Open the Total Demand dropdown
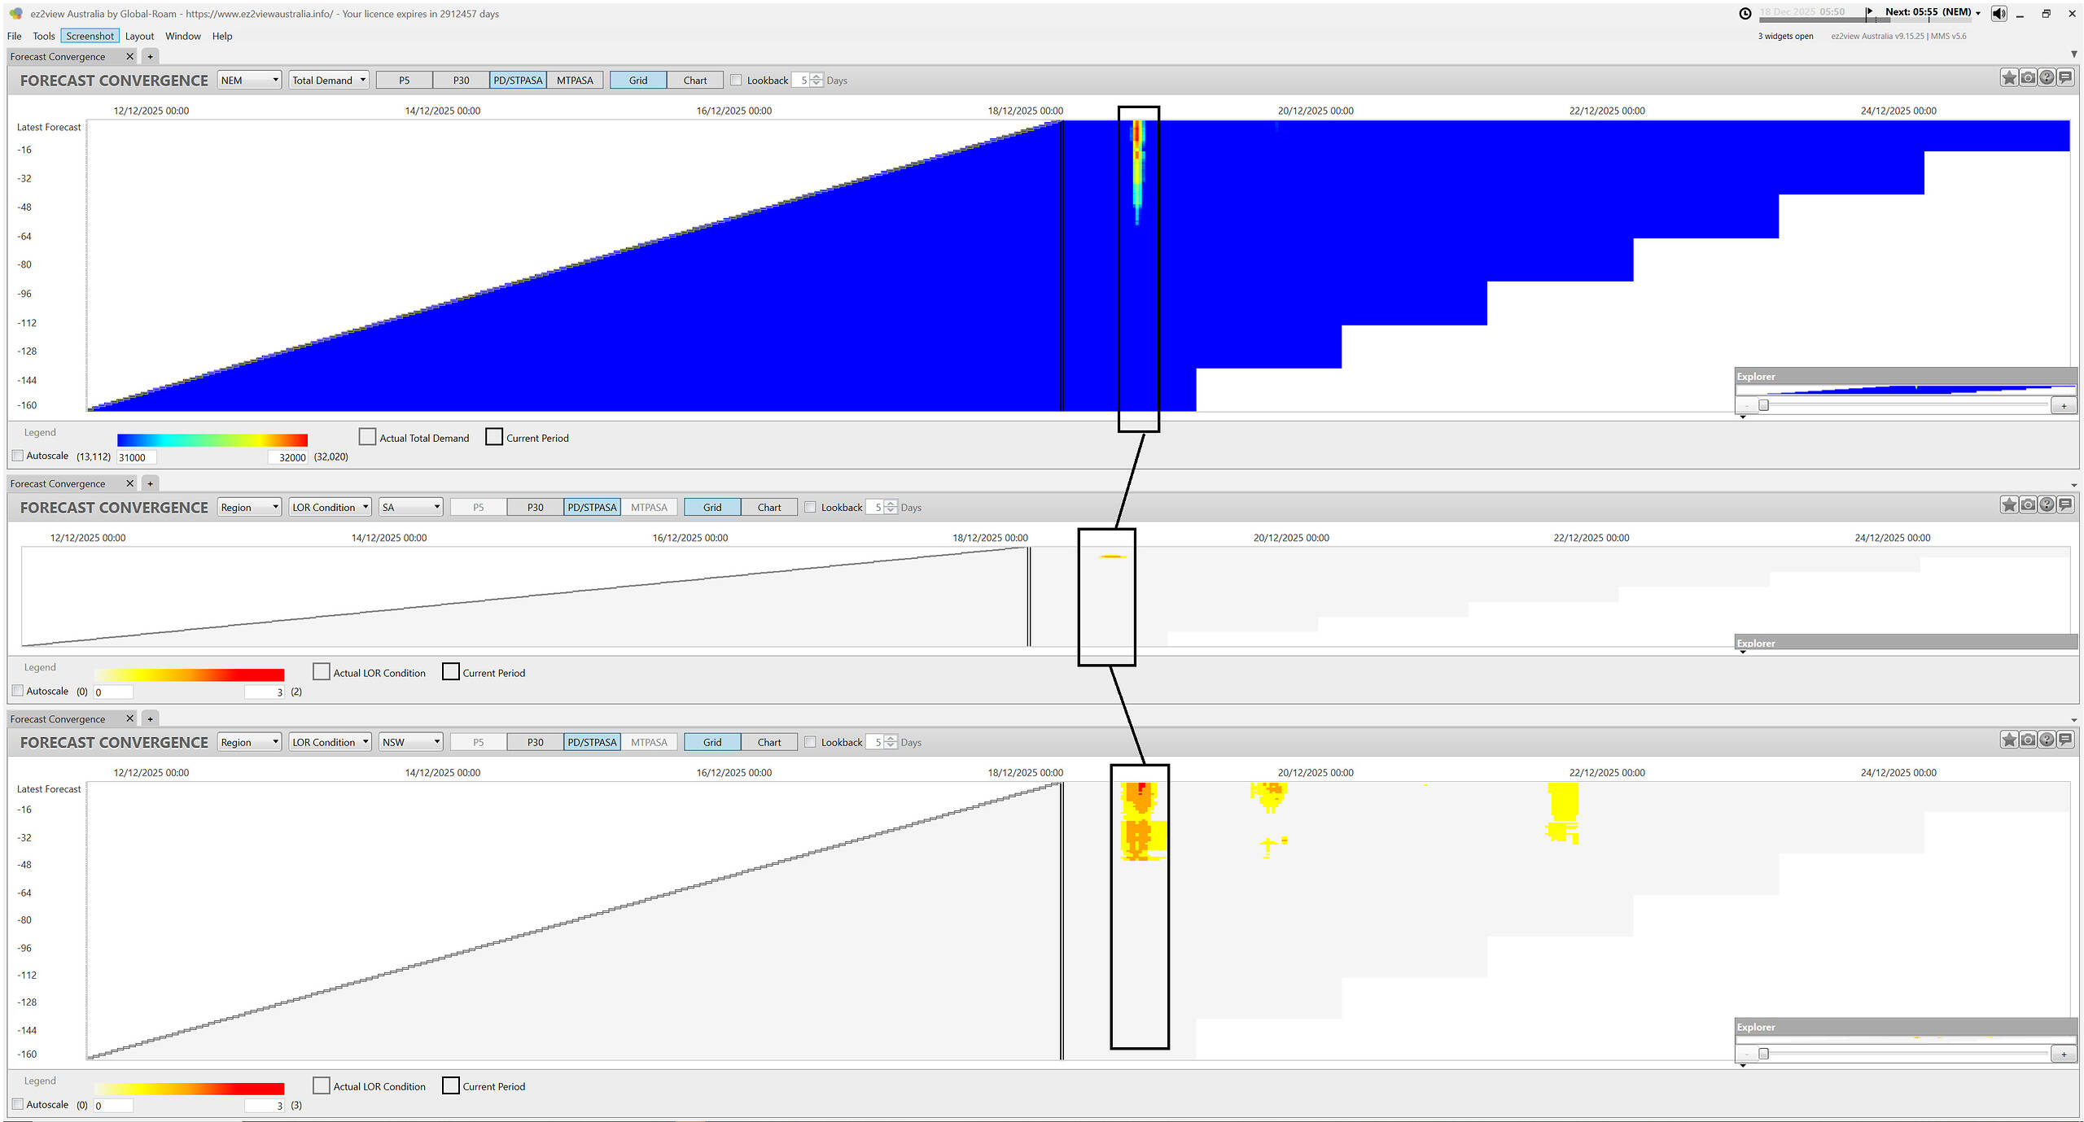Image resolution: width=2084 pixels, height=1122 pixels. click(329, 81)
